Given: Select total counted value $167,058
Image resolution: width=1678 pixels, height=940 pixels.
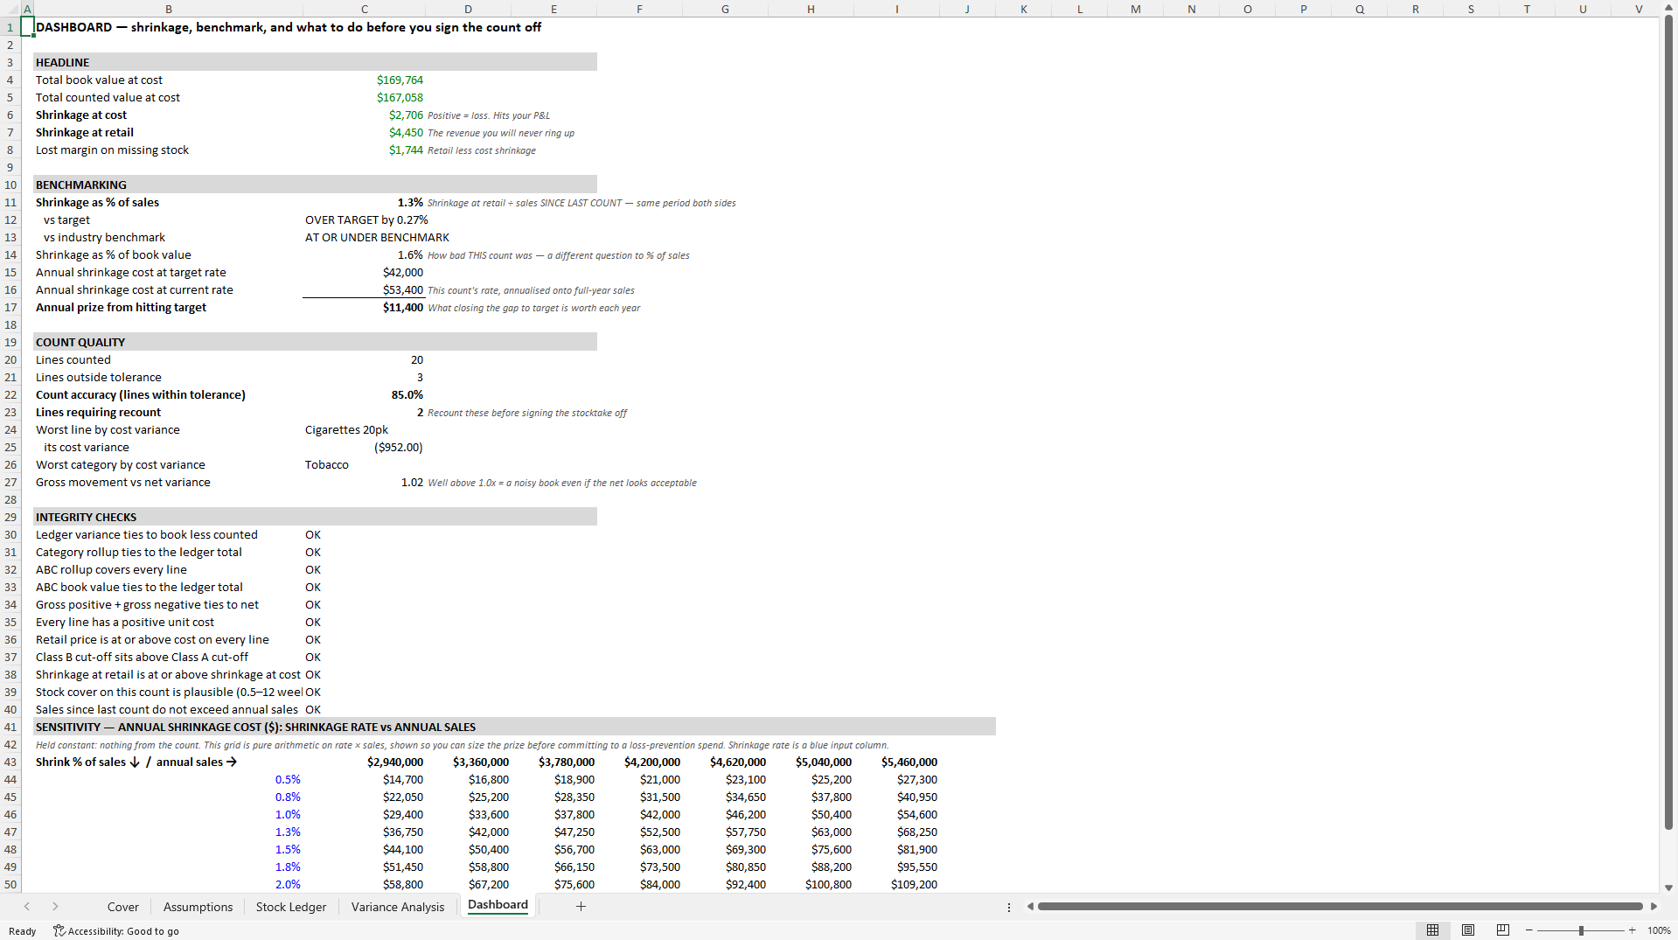Looking at the screenshot, I should [364, 97].
